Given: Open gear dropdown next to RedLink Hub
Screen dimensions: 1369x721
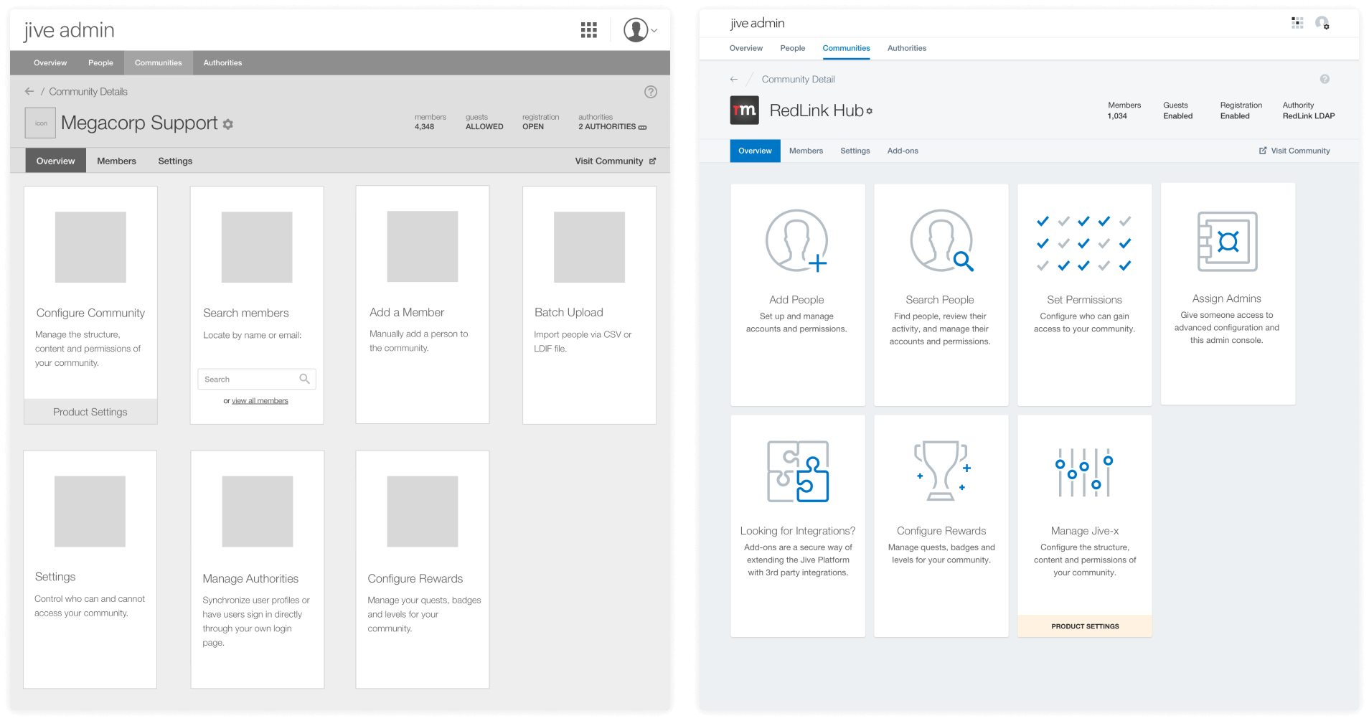Looking at the screenshot, I should (x=870, y=111).
